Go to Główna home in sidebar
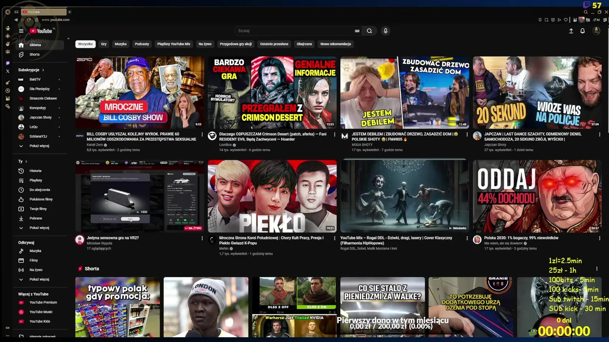 (40, 45)
